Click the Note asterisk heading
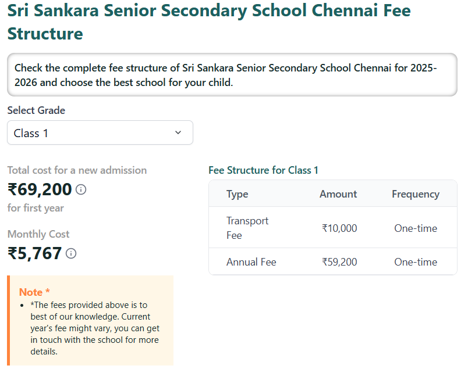 click(x=33, y=292)
